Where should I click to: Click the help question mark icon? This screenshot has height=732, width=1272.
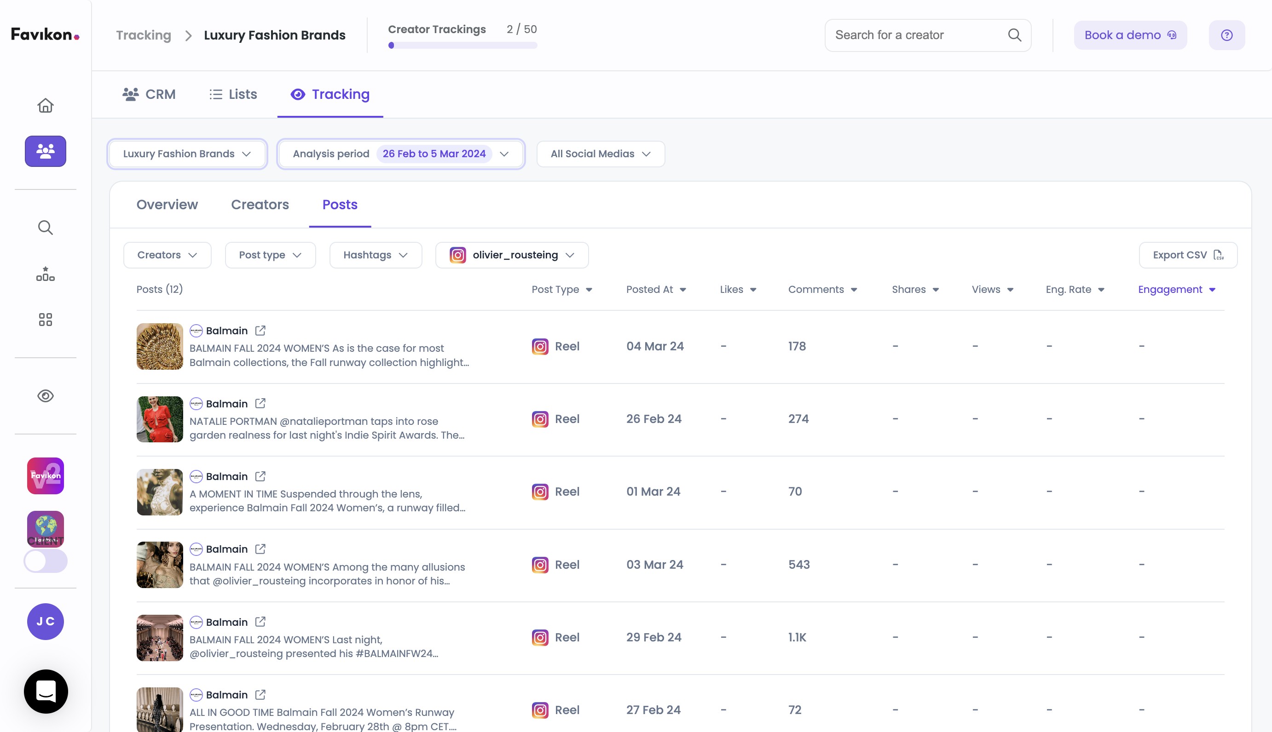pos(1226,35)
